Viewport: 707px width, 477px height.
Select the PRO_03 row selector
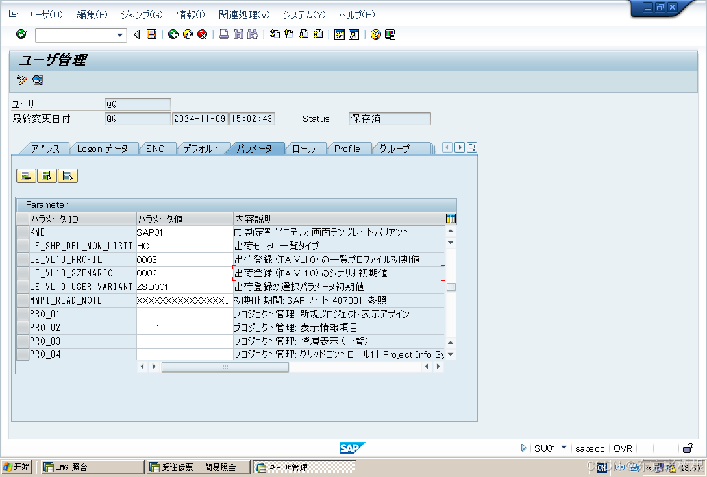(23, 341)
